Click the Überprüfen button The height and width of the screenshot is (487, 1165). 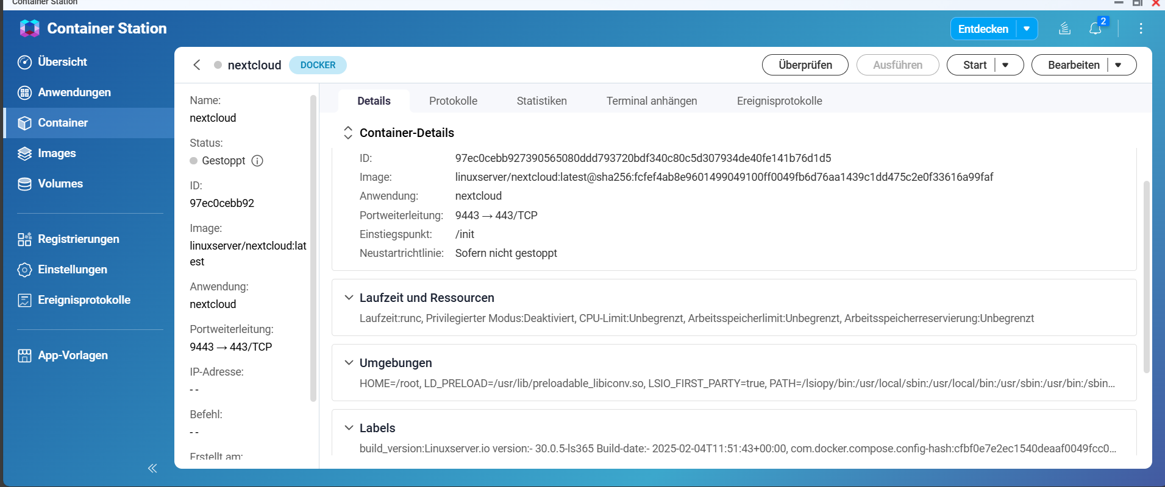click(x=805, y=65)
